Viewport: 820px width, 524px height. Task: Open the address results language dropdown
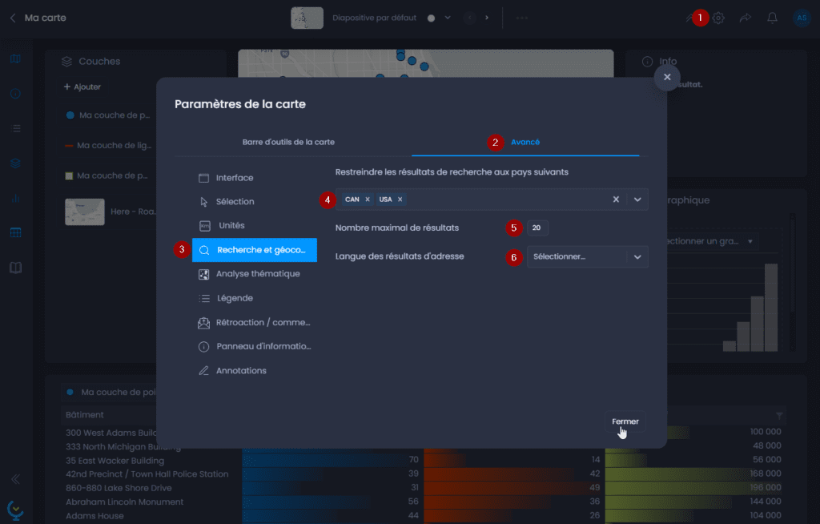pyautogui.click(x=587, y=256)
